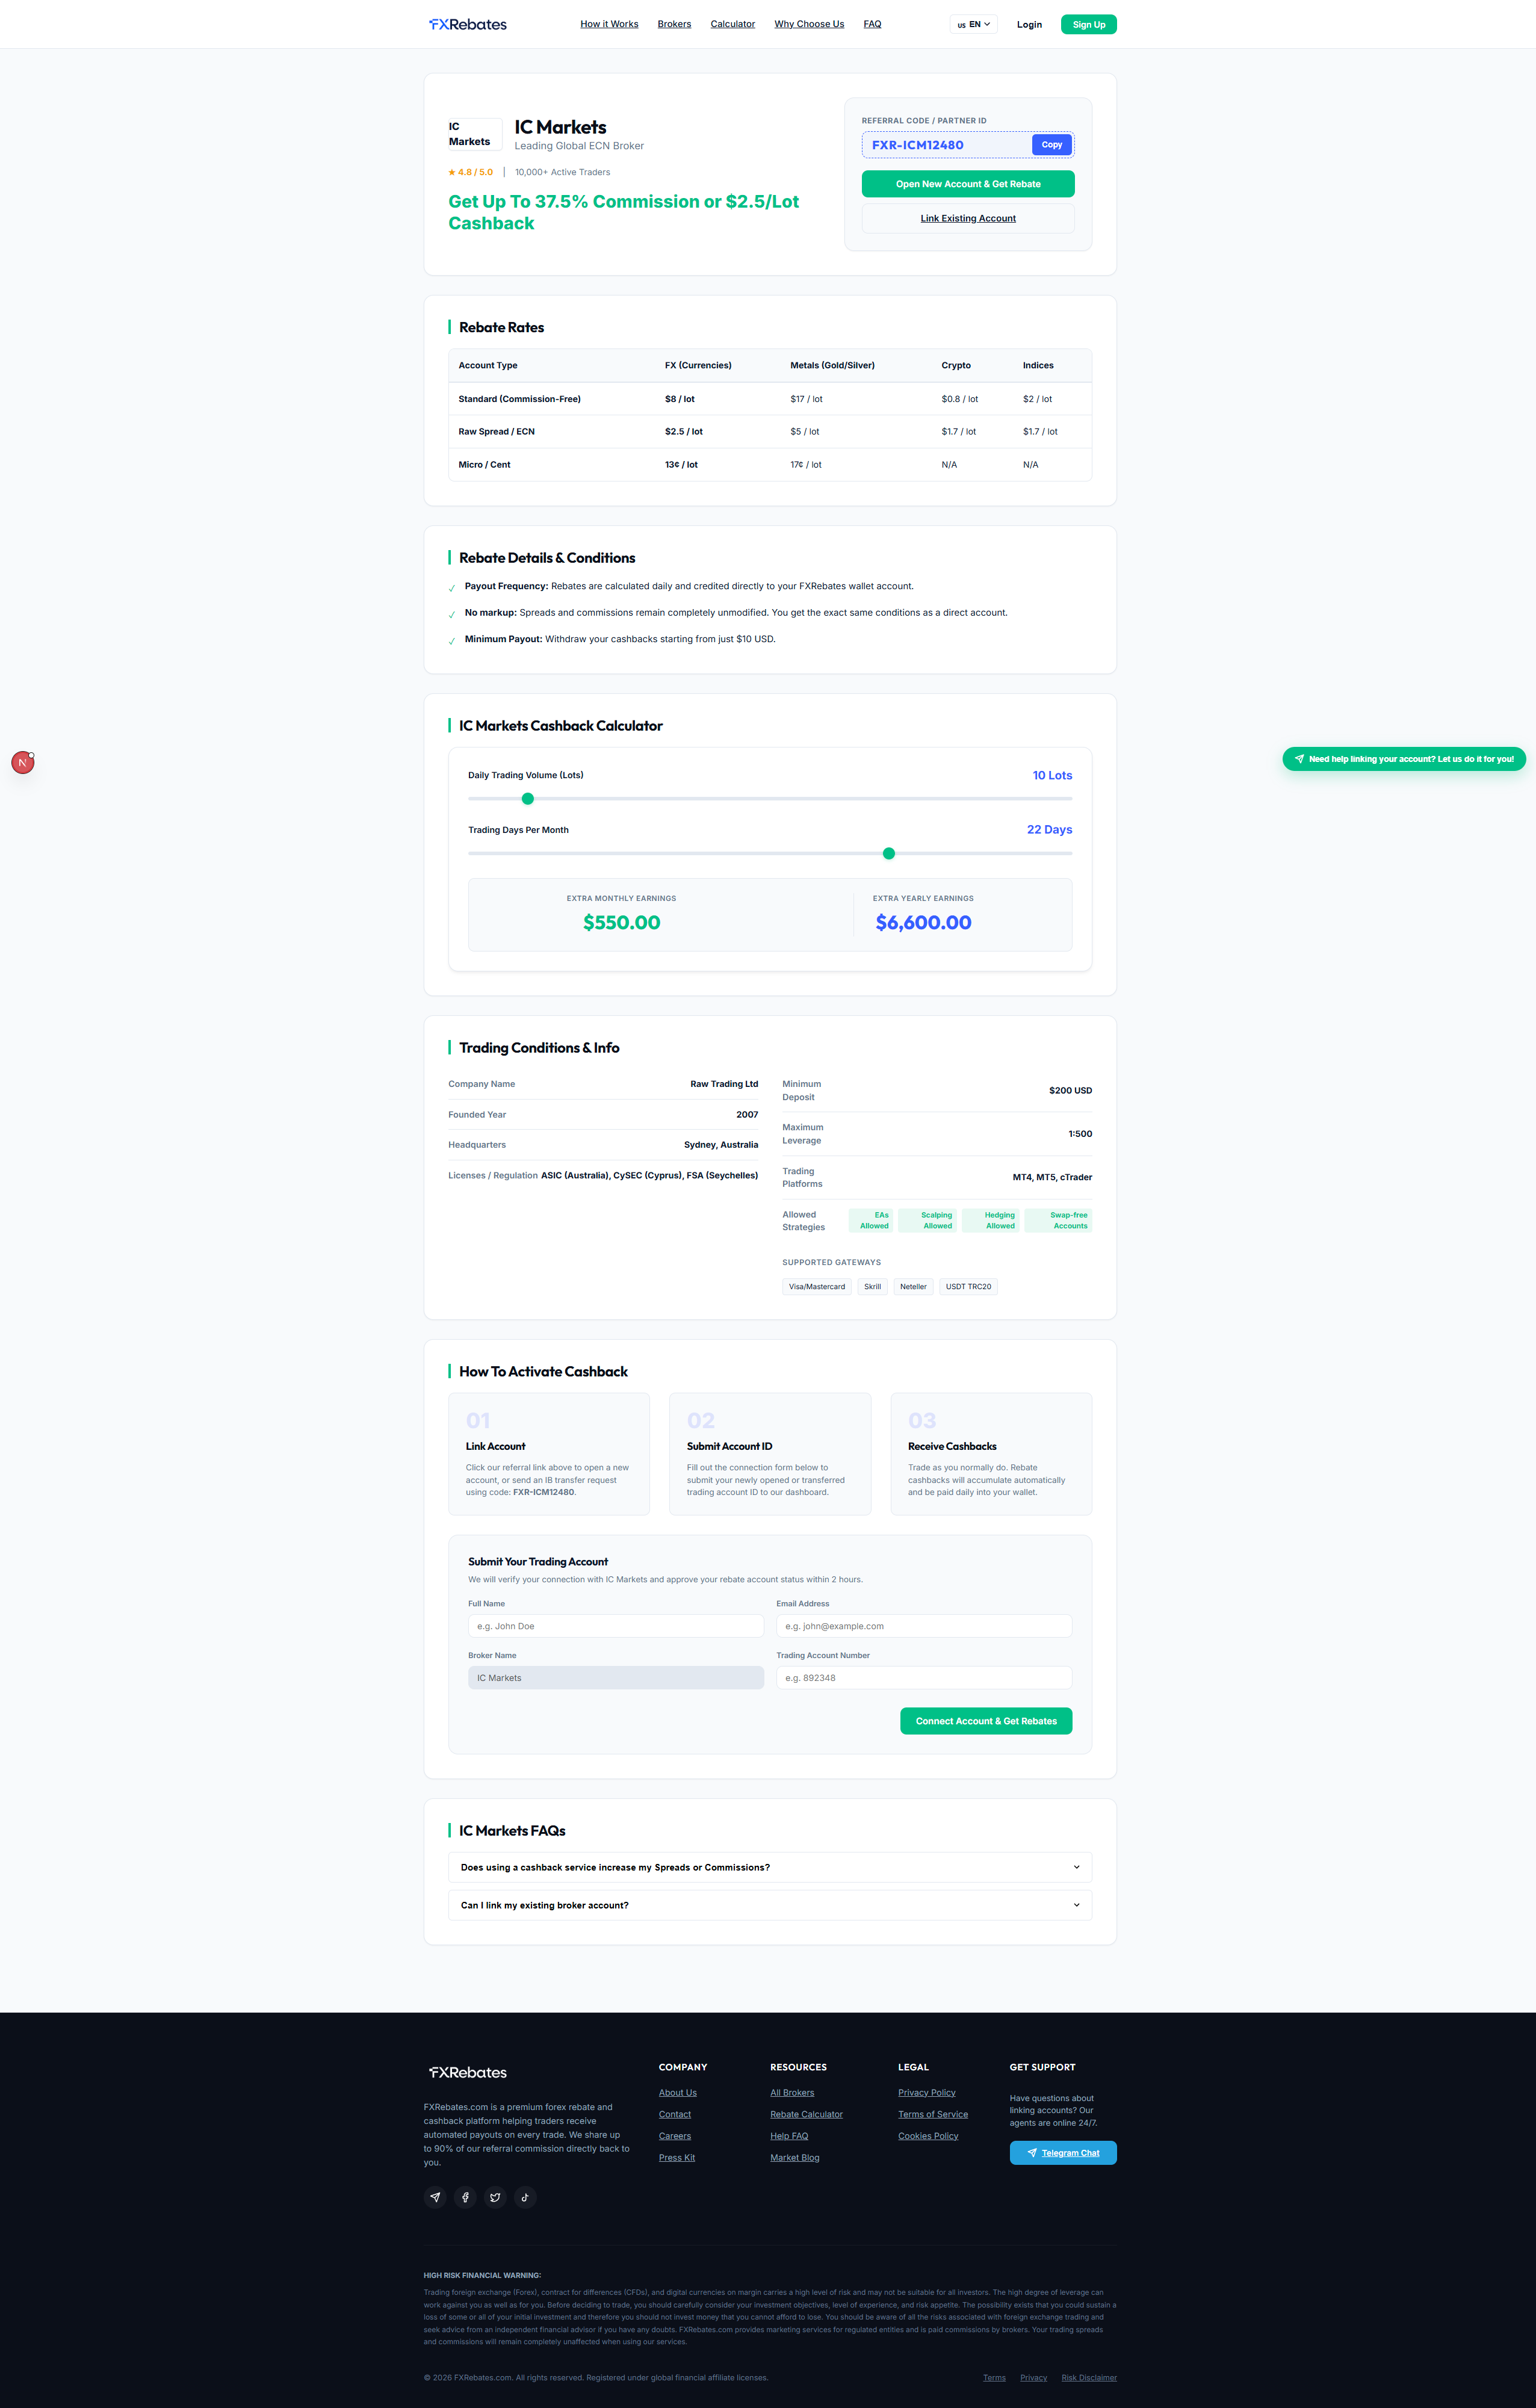Expand the link existing broker account FAQ
The height and width of the screenshot is (2408, 1536).
click(770, 1905)
